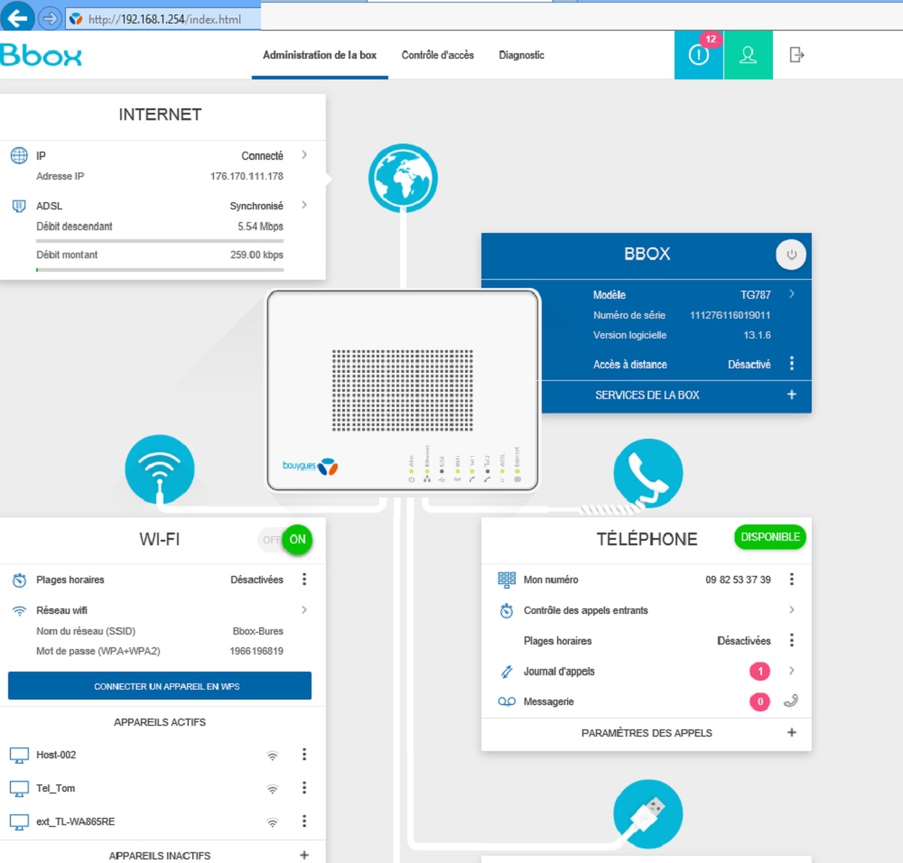Open Plages horaires options in Wi-Fi panel
Image resolution: width=903 pixels, height=863 pixels.
click(304, 580)
